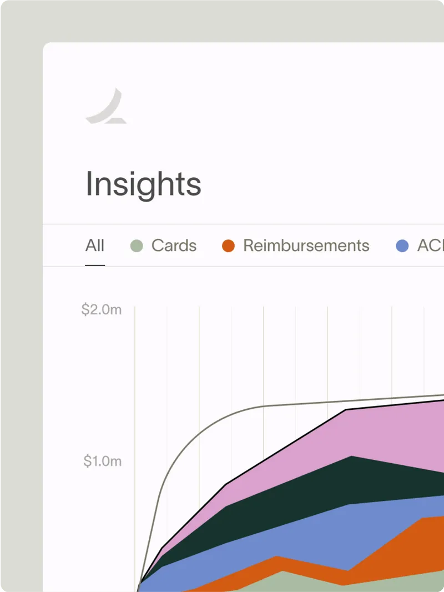Image resolution: width=444 pixels, height=592 pixels.
Task: Select the All tab
Action: [x=95, y=245]
